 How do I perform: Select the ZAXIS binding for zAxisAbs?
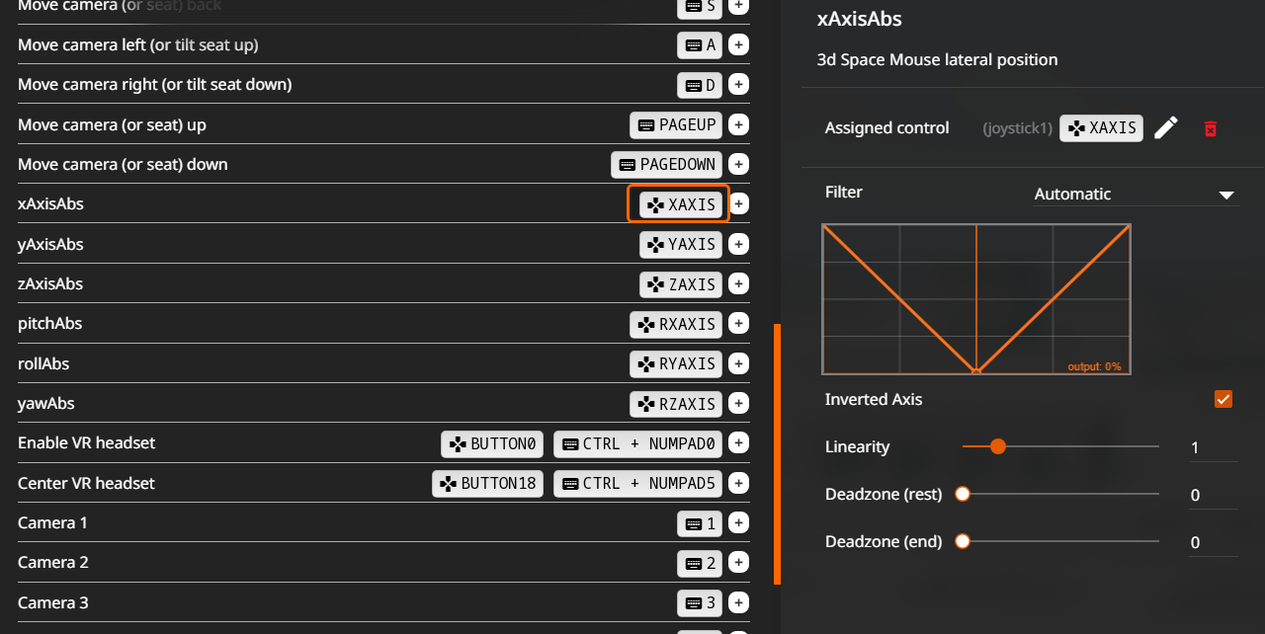681,284
